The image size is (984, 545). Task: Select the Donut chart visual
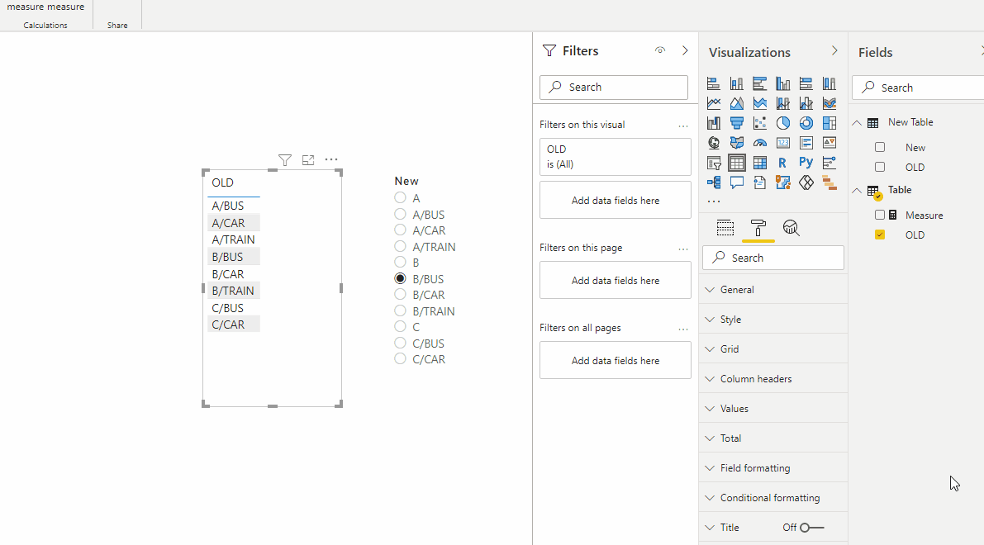[x=806, y=123]
